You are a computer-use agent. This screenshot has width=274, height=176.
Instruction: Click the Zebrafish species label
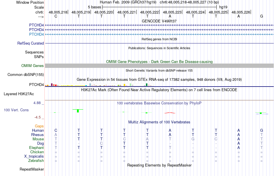click(36, 161)
